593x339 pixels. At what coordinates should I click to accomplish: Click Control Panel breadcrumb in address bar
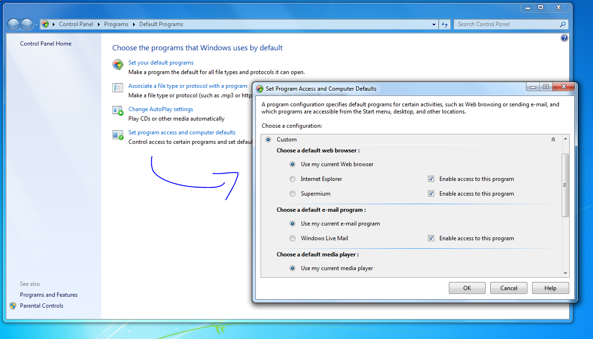point(76,24)
